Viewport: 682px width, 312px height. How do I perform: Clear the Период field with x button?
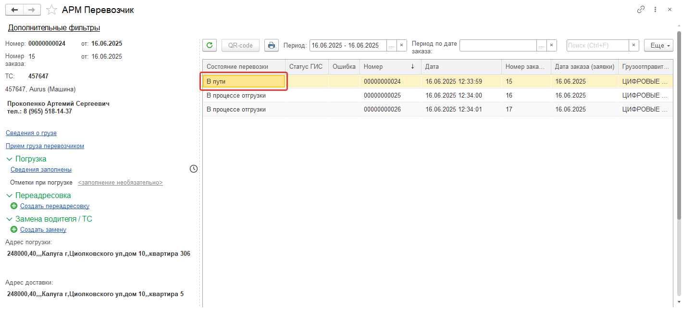click(x=402, y=45)
